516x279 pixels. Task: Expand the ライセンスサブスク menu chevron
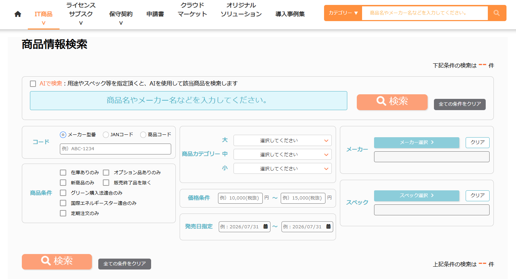tap(81, 23)
